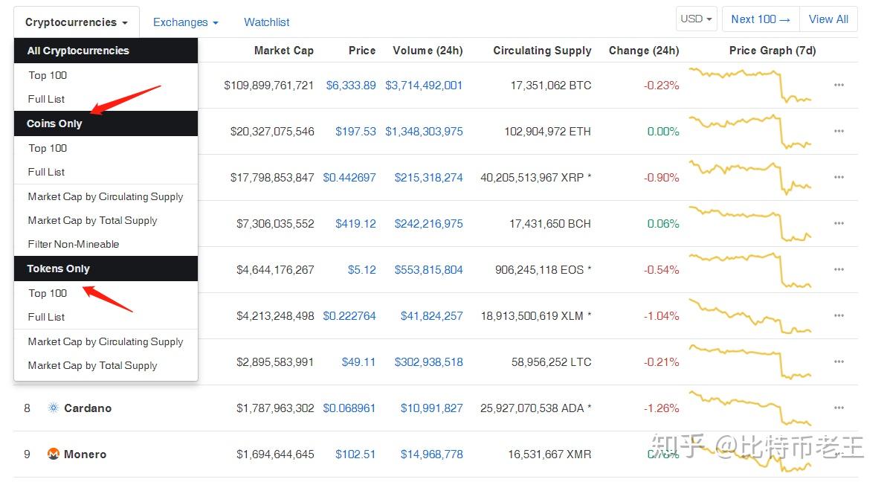This screenshot has height=482, width=887.
Task: Switch to the Watchlist tab
Action: point(266,22)
